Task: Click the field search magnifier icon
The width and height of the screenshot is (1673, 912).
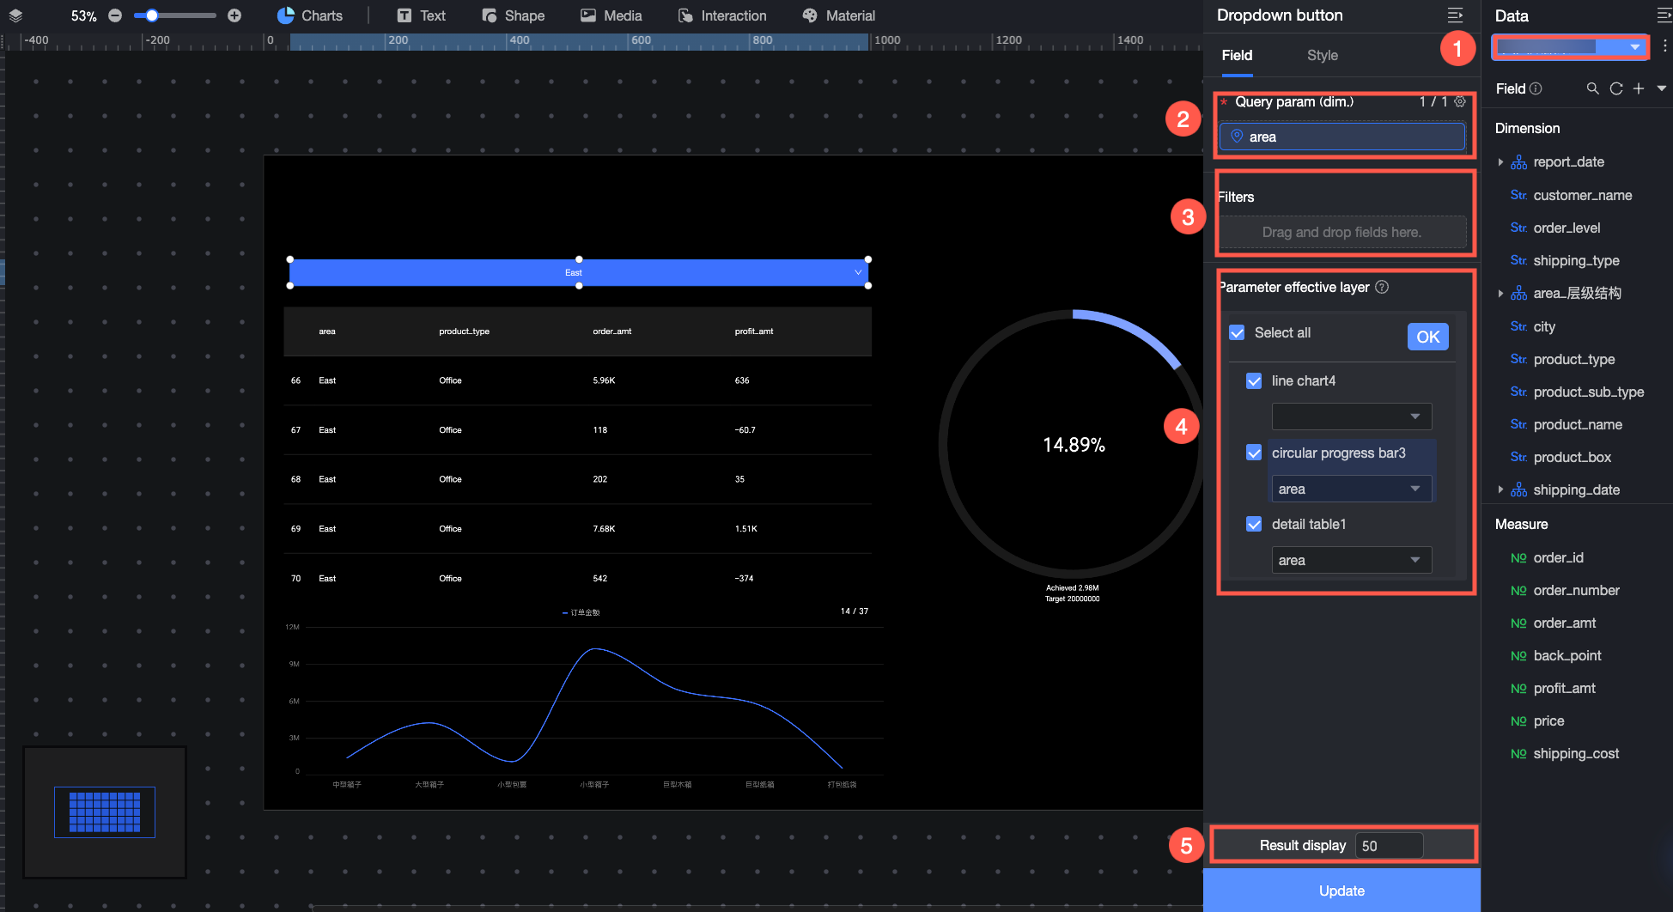Action: [1592, 88]
